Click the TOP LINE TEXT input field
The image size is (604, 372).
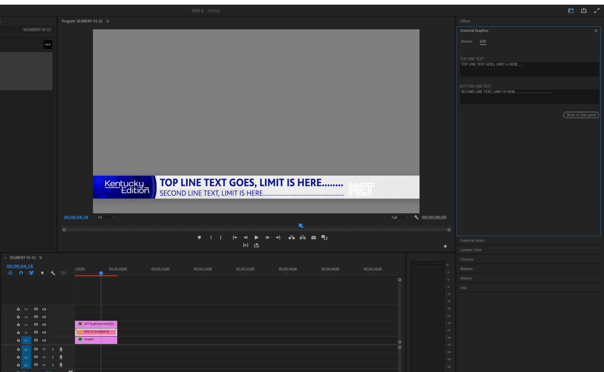click(529, 69)
